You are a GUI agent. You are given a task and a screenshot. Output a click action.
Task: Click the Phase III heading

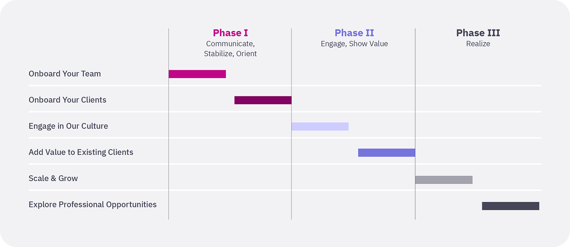tap(478, 33)
